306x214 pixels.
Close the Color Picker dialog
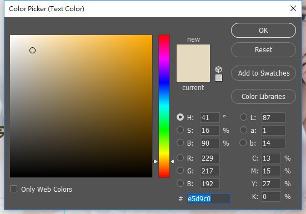tap(293, 8)
